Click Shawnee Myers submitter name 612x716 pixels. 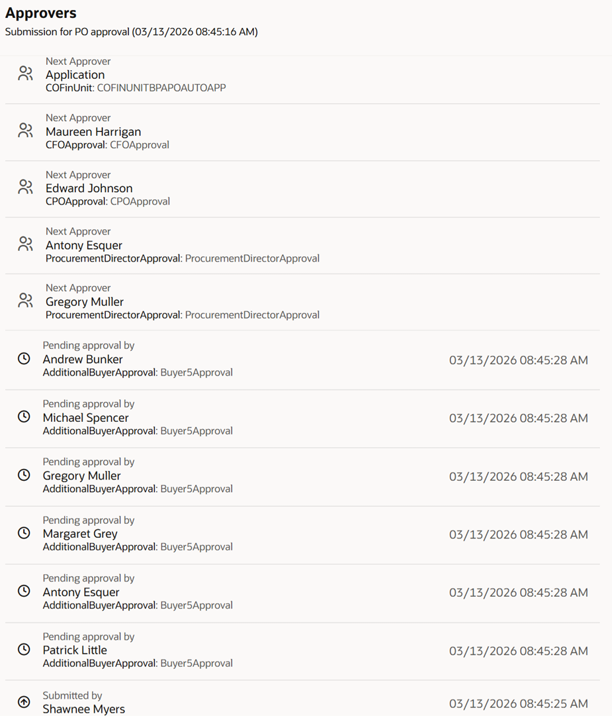(x=84, y=709)
